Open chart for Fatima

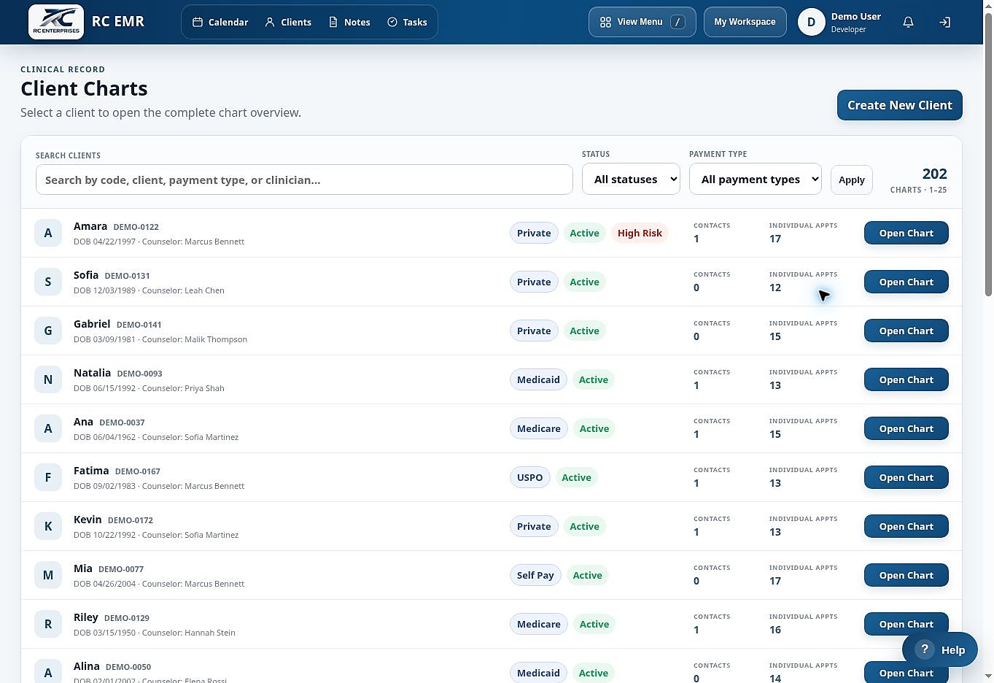tap(906, 477)
